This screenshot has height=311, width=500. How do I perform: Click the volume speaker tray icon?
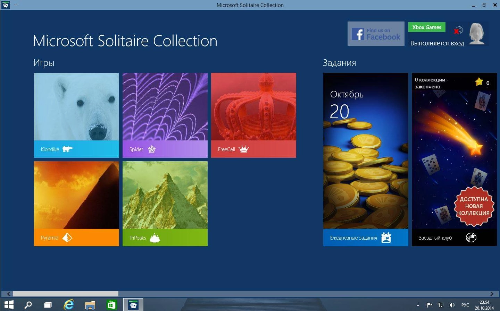click(452, 305)
